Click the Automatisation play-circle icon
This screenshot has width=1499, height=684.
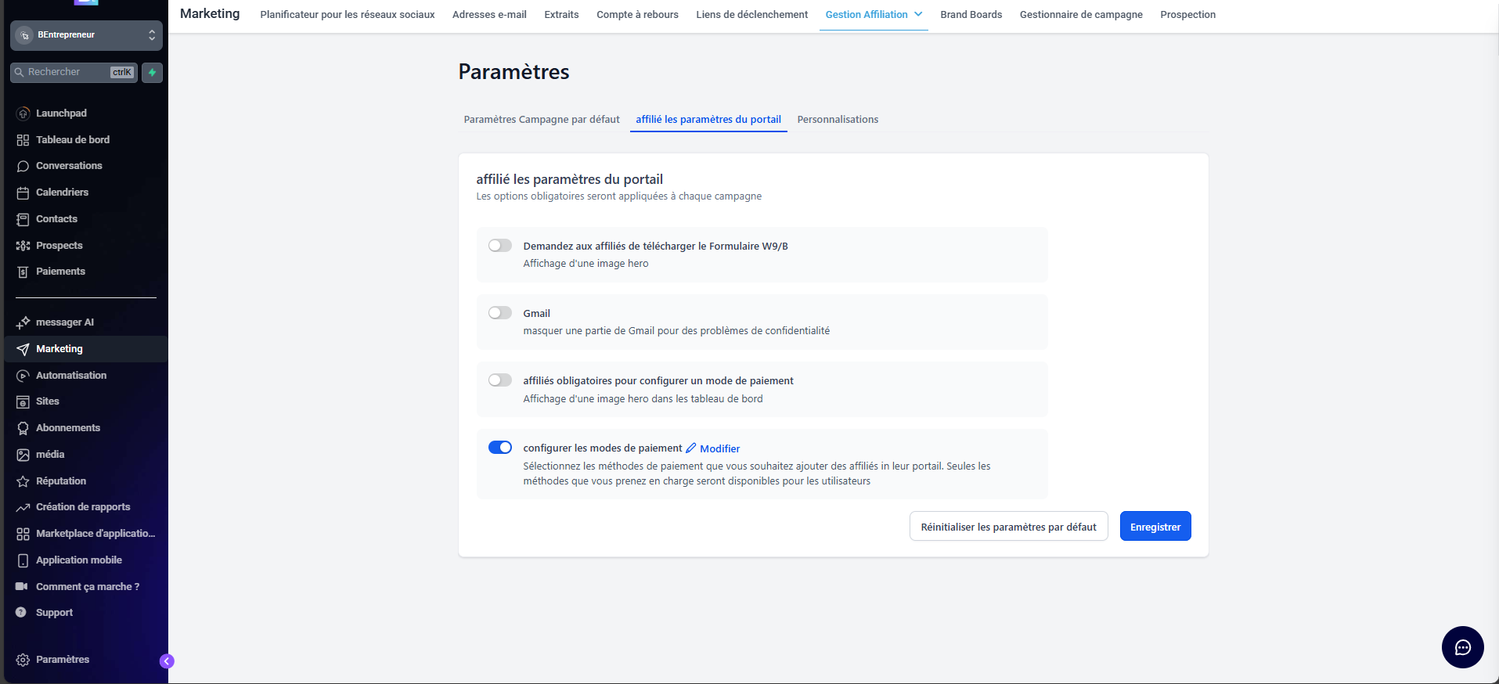coord(23,376)
